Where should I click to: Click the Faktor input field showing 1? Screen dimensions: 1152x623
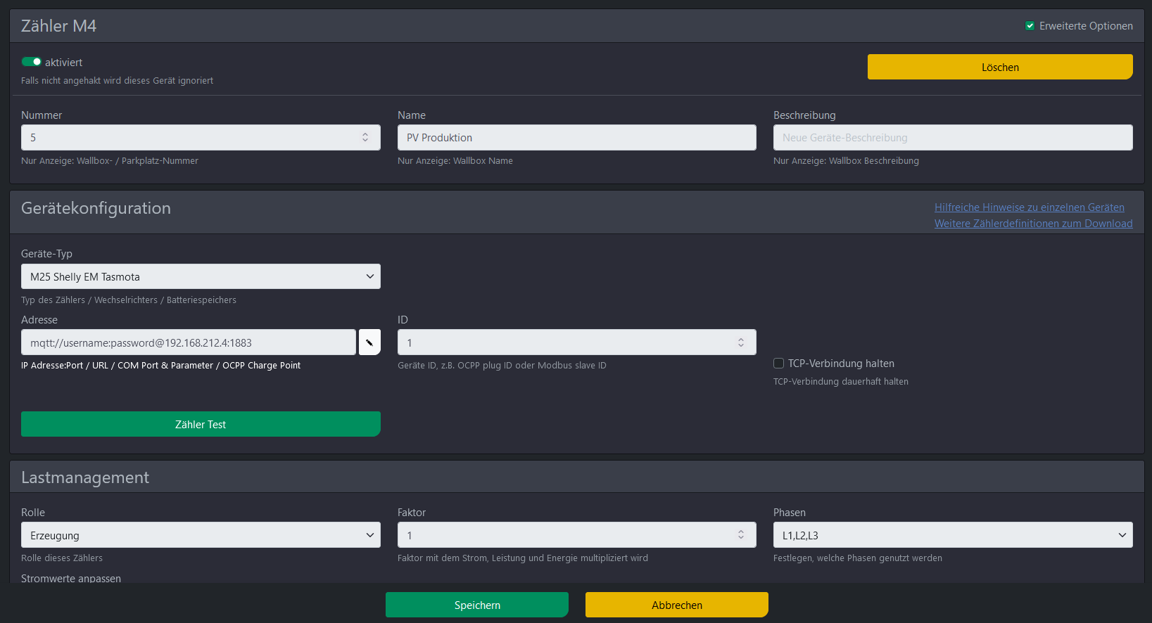coord(577,535)
